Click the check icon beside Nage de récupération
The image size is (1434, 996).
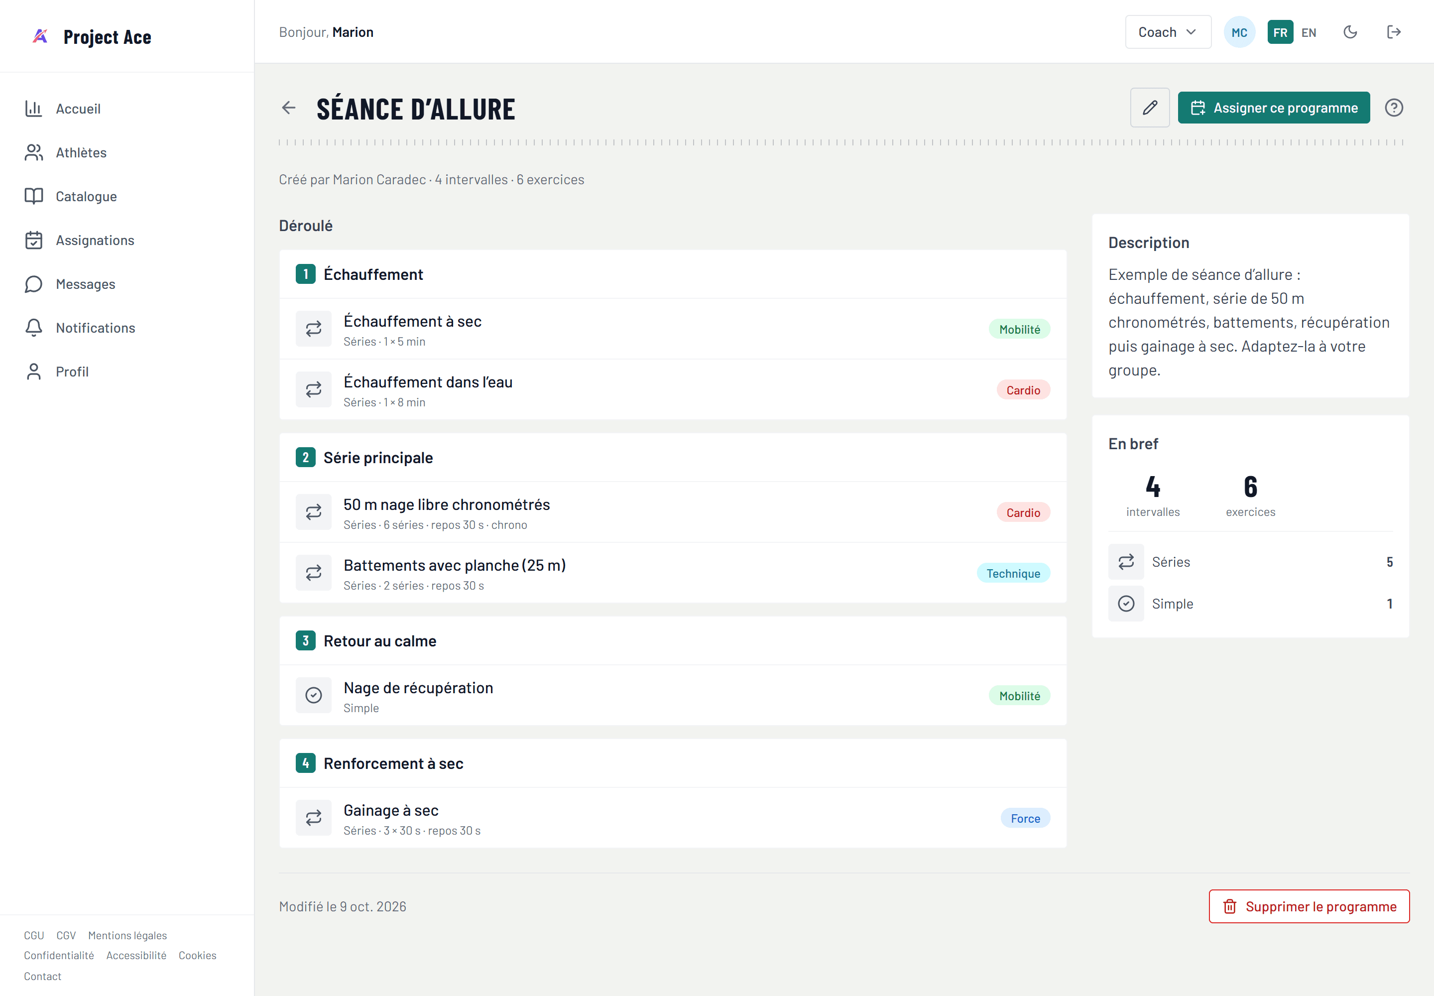[313, 695]
